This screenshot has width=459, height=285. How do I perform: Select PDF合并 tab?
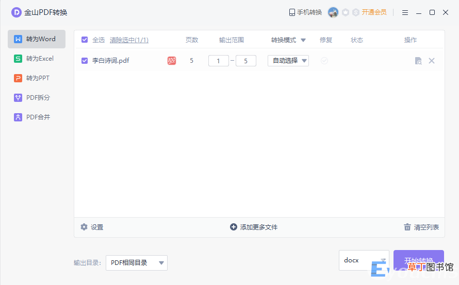point(37,117)
